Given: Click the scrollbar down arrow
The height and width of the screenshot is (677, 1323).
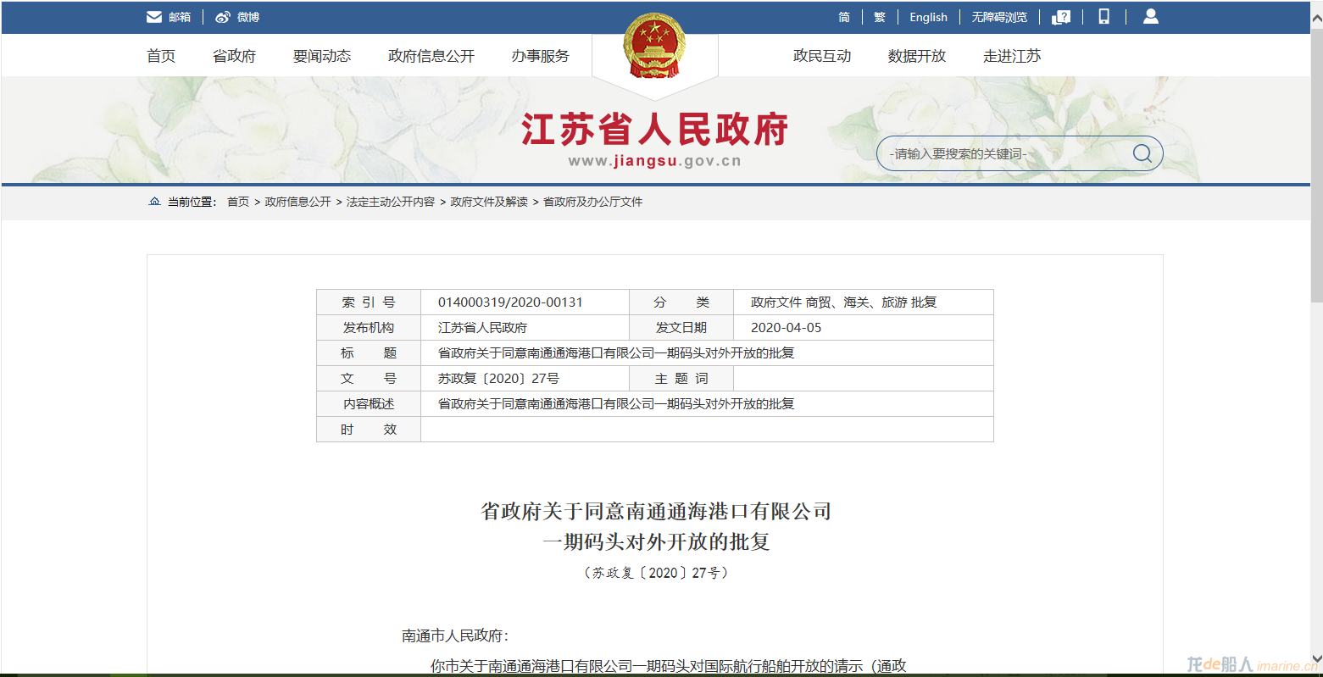Looking at the screenshot, I should (x=1316, y=657).
